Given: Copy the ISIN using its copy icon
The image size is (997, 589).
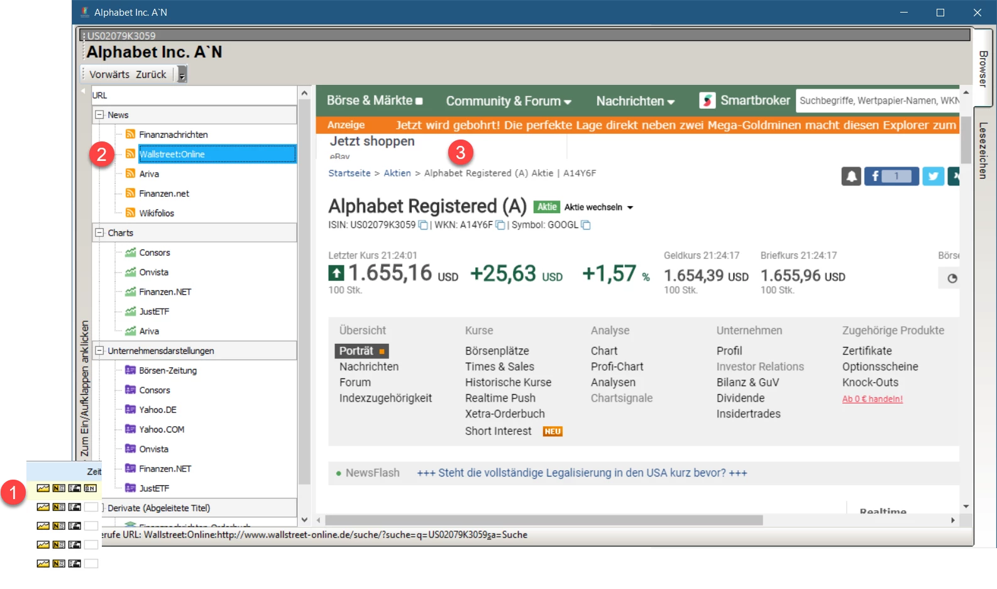Looking at the screenshot, I should tap(423, 225).
